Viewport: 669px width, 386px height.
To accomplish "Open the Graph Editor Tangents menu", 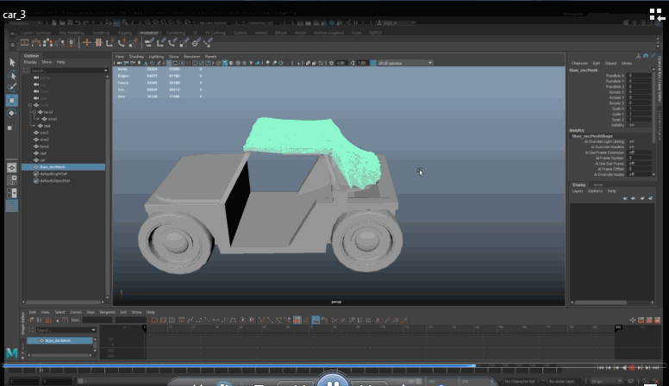I will (107, 312).
